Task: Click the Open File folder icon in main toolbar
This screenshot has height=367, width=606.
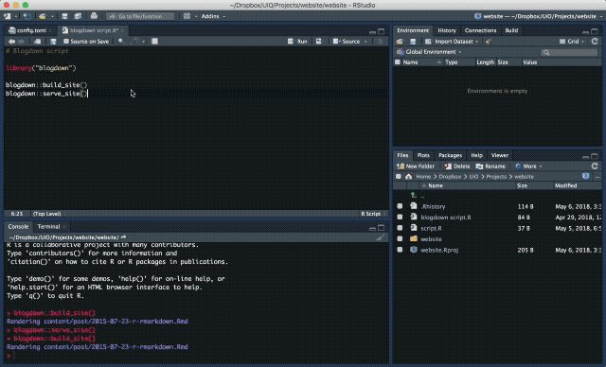Action: [42, 16]
